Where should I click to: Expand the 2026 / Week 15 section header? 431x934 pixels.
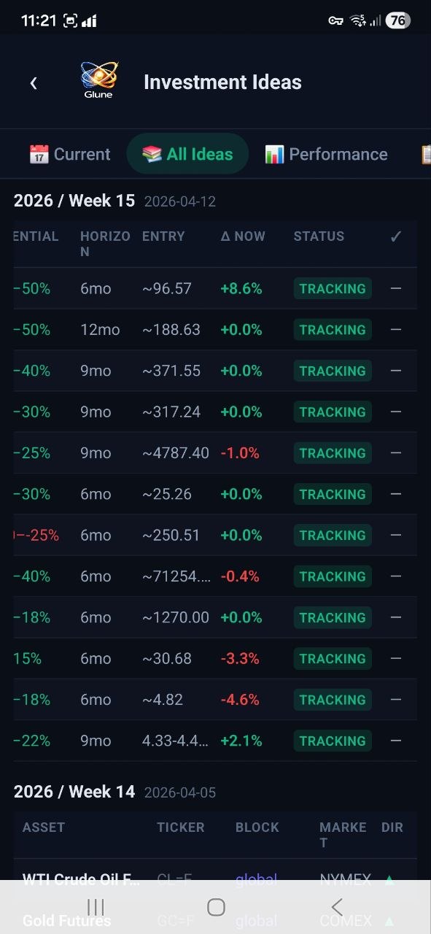click(73, 199)
